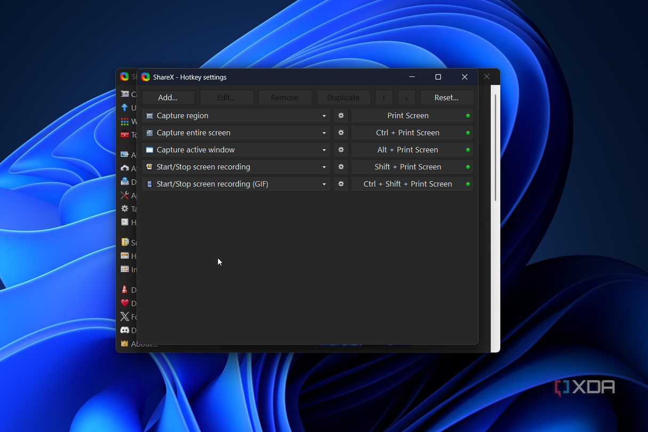
Task: Open Hotkey settings icon in main window sidebar
Action: click(125, 222)
